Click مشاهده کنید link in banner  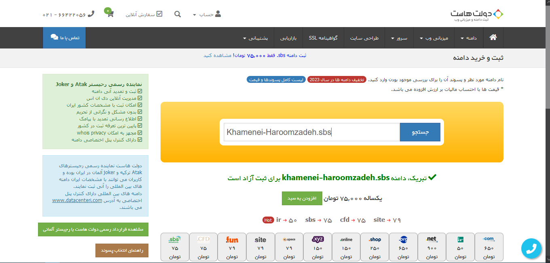[218, 55]
